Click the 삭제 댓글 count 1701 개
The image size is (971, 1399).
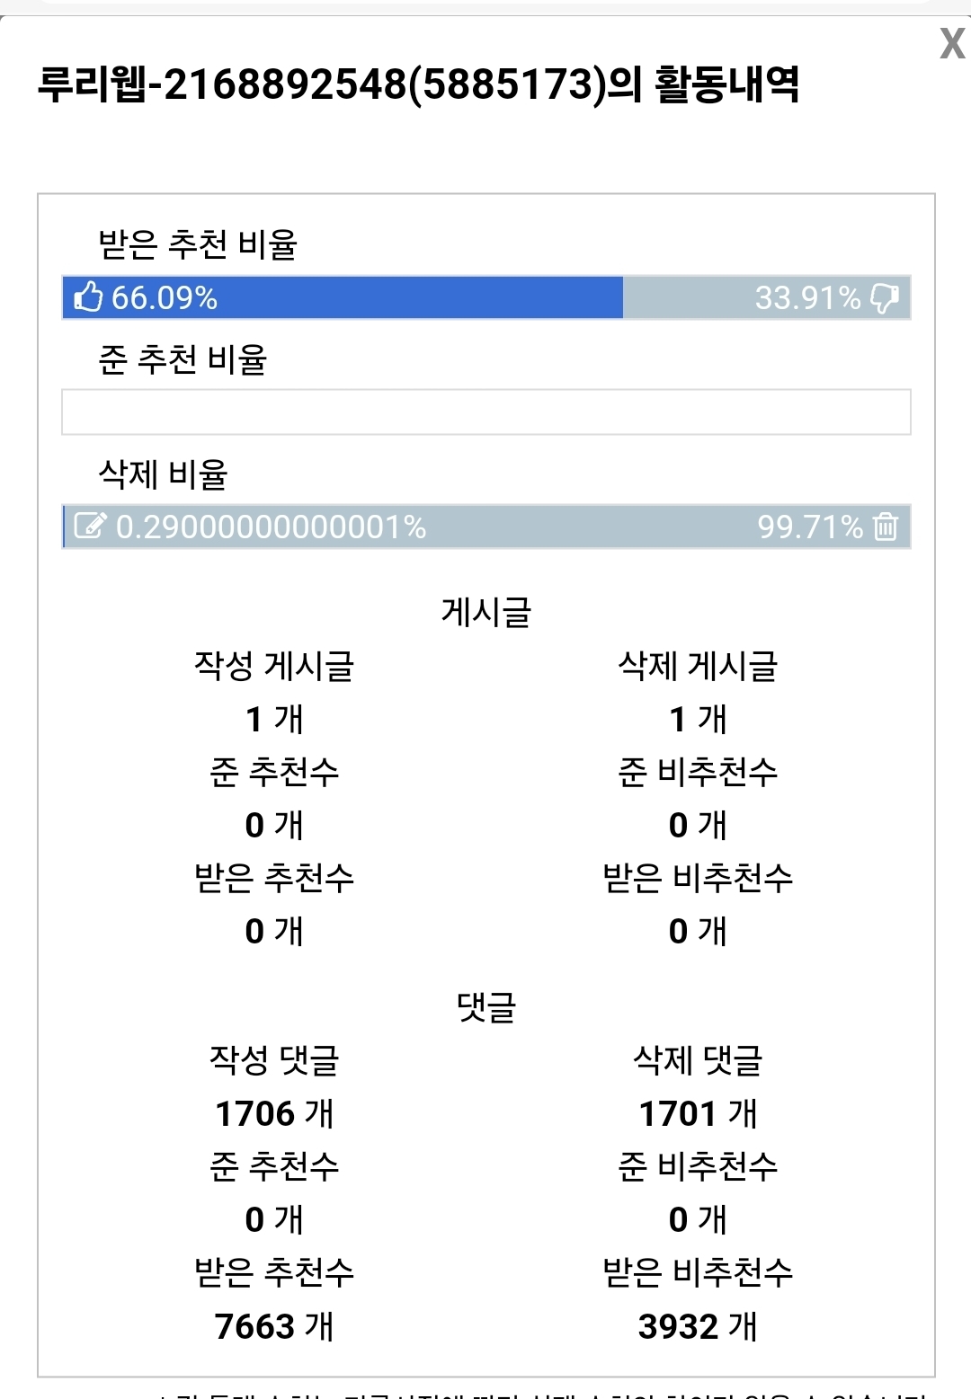(698, 1114)
